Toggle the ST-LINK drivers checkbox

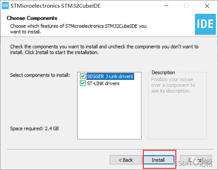coord(83,83)
